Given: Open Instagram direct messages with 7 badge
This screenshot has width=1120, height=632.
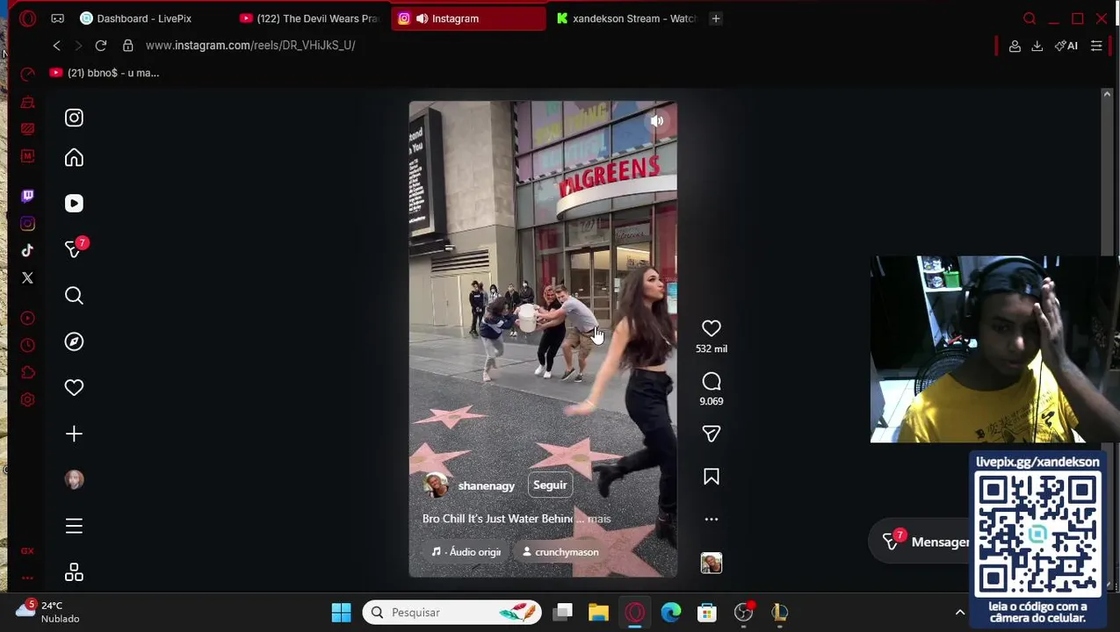Looking at the screenshot, I should pos(76,249).
